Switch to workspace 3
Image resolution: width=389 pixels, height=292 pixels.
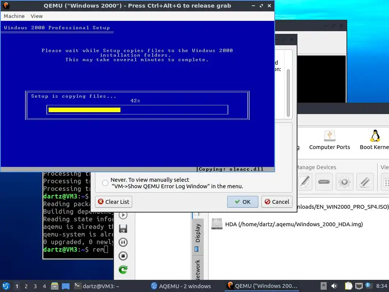tap(35, 286)
